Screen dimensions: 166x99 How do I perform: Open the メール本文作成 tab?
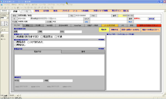(x=110, y=26)
